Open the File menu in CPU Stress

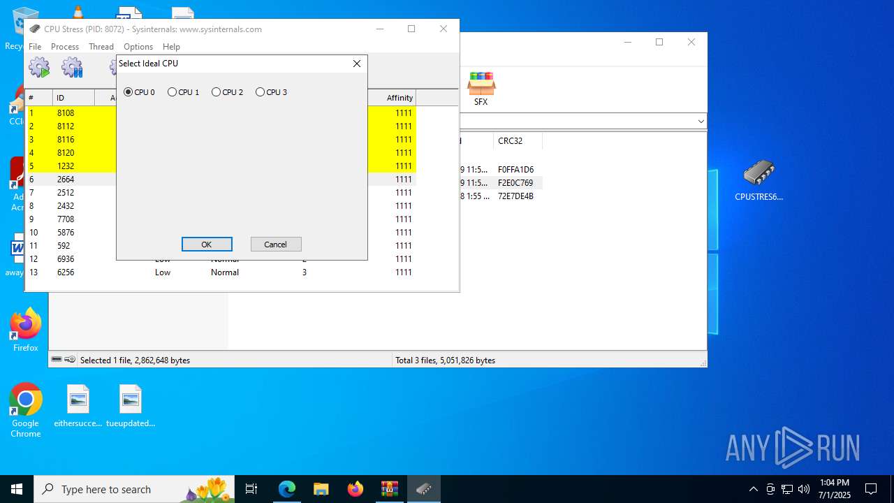pyautogui.click(x=35, y=47)
